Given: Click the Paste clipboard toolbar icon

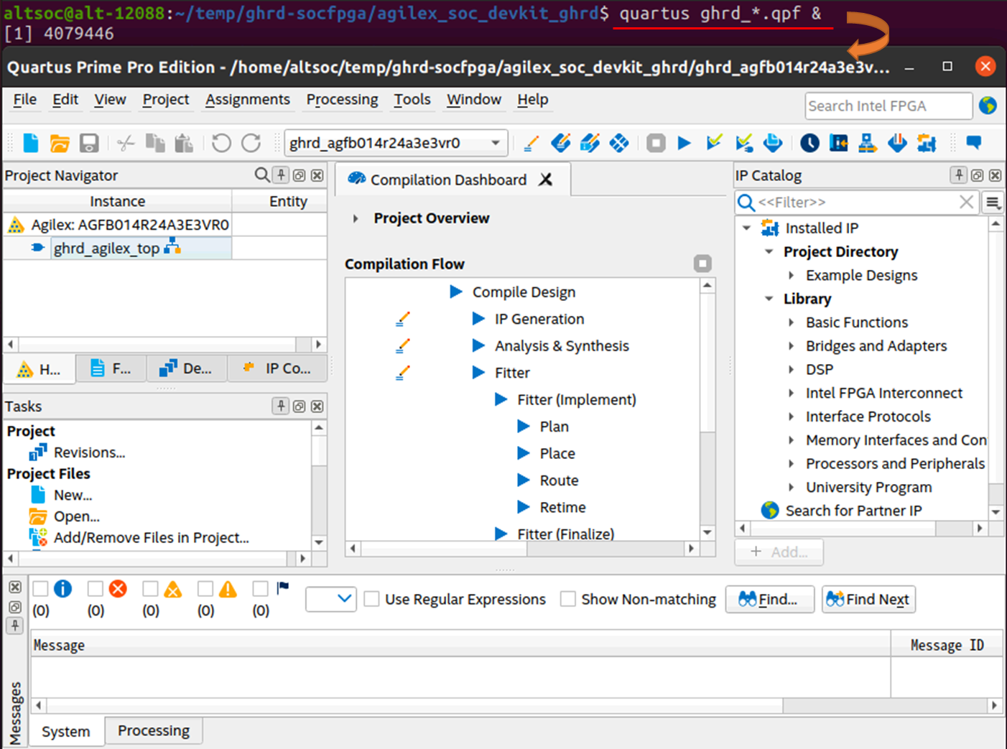Looking at the screenshot, I should tap(184, 143).
